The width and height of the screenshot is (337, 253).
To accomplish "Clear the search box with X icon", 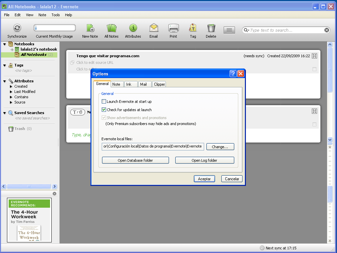I will pos(327,30).
